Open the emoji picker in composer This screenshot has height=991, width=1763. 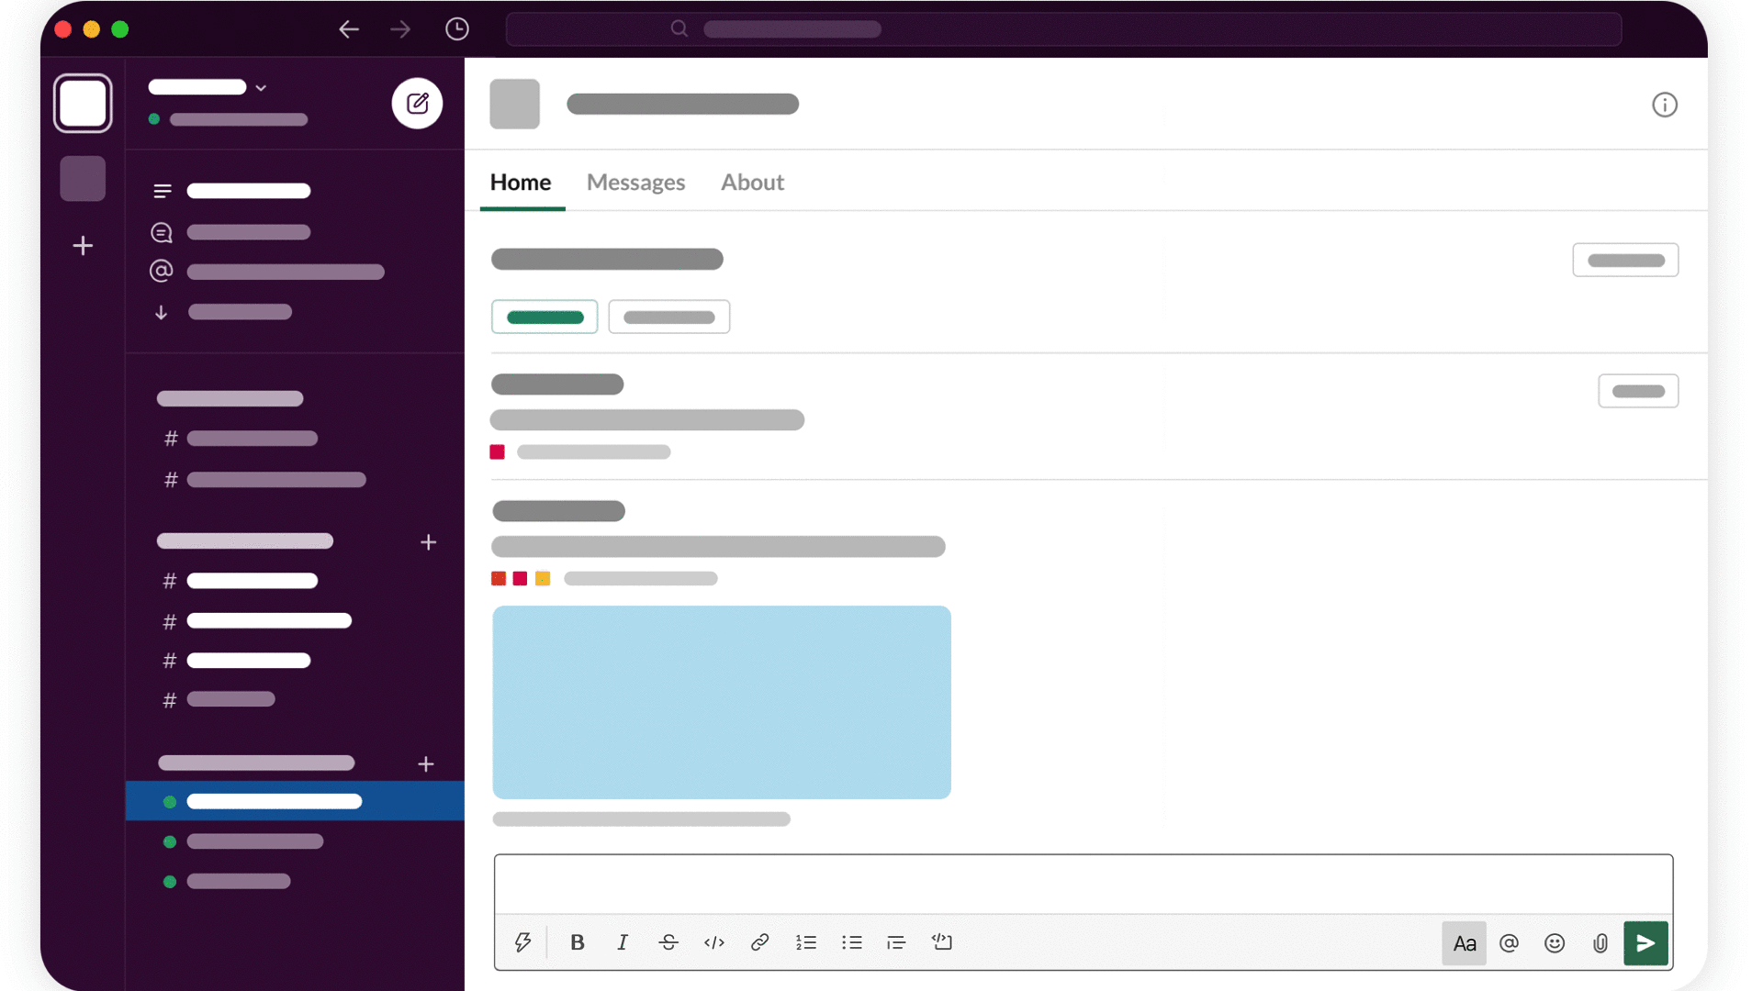(1554, 943)
